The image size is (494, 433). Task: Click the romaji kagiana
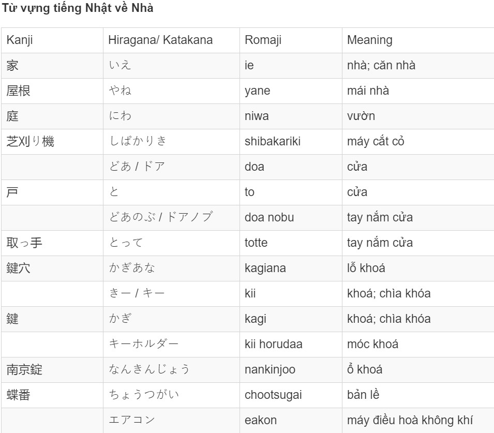(x=265, y=268)
